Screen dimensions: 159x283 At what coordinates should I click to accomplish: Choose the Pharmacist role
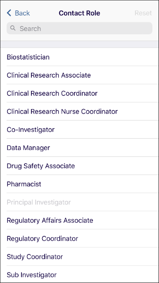coord(79,184)
